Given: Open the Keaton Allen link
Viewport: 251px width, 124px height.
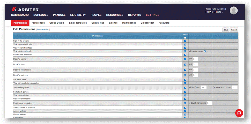Looking at the screenshot, I should 43,29.
